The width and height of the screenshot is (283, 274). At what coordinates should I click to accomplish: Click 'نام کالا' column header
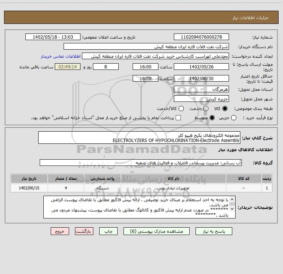(173, 178)
